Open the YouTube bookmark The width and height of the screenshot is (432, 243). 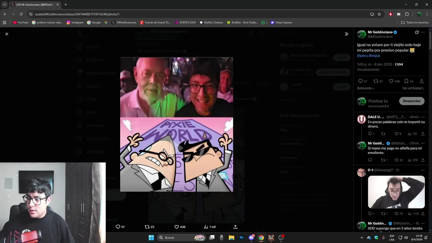21,23
